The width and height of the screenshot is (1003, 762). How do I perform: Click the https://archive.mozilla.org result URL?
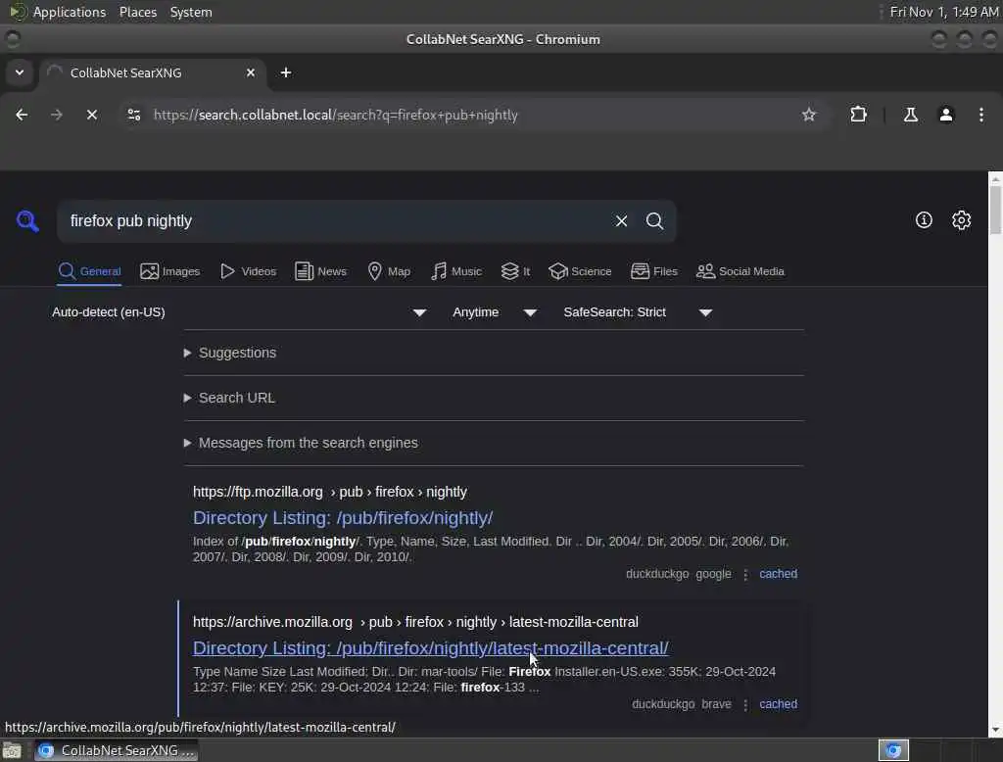[415, 622]
